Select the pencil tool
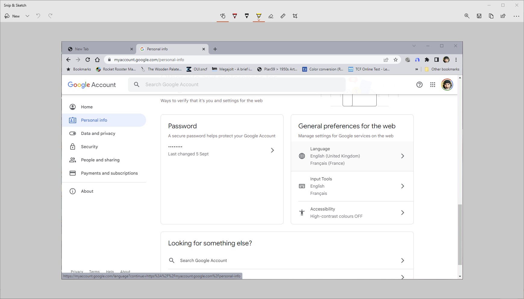Image resolution: width=524 pixels, height=299 pixels. pyautogui.click(x=247, y=16)
